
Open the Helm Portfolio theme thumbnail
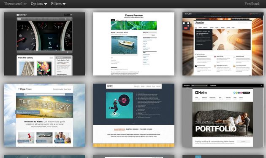pyautogui.click(x=223, y=115)
